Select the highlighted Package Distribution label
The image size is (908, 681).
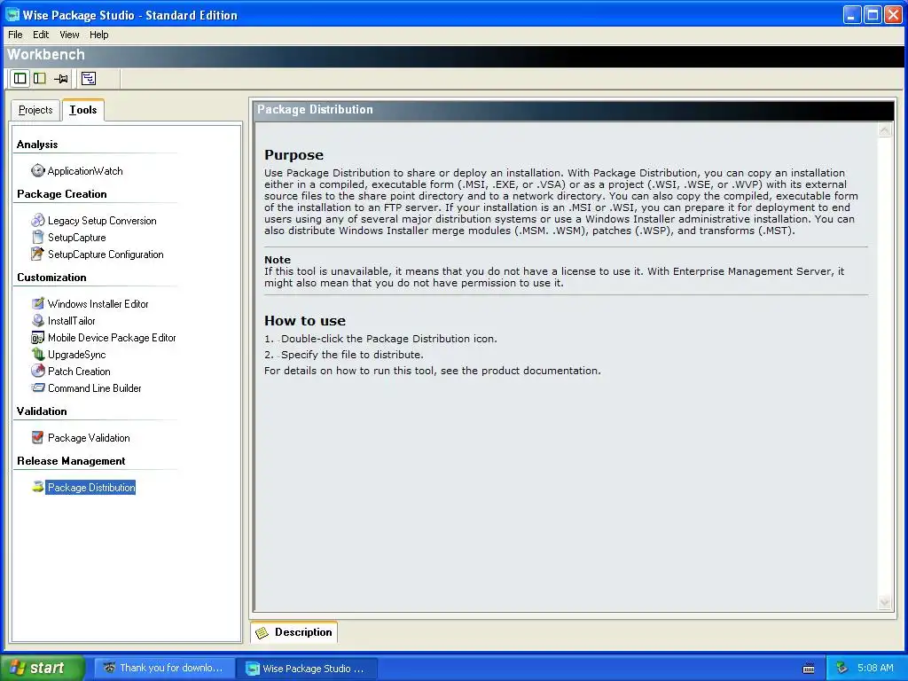pyautogui.click(x=91, y=488)
